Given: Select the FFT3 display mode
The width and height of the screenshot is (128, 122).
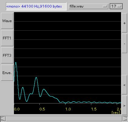Looking at the screenshot, I should point(7,56).
